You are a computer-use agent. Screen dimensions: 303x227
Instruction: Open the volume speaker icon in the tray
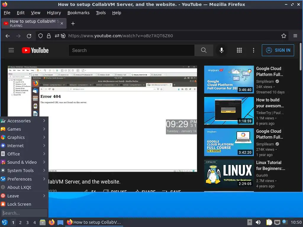tap(258, 222)
